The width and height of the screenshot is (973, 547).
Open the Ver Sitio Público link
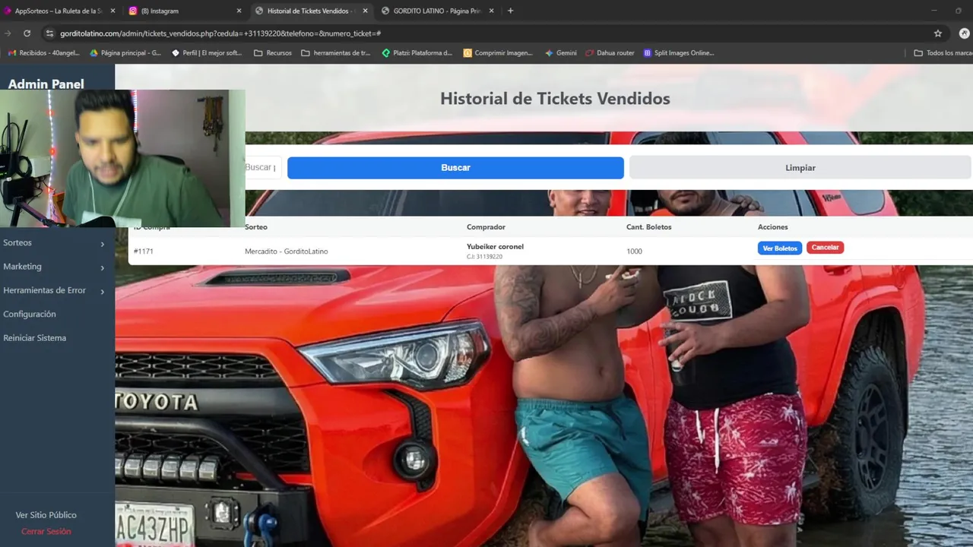tap(46, 515)
